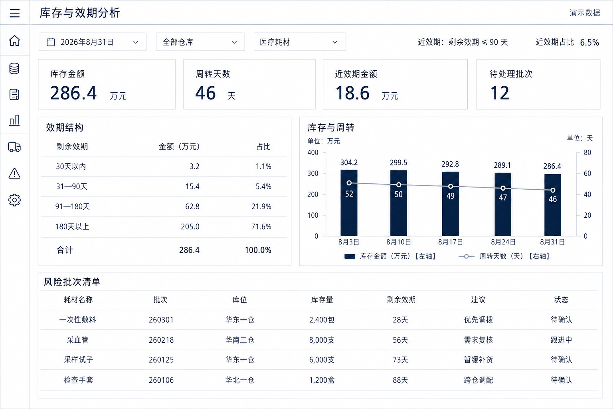This screenshot has height=409, width=613.
Task: Expand the 2026年8月31日 date dropdown
Action: click(93, 42)
